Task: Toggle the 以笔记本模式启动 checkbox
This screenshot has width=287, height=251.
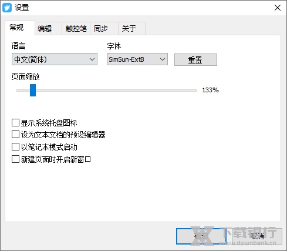Action: point(15,147)
